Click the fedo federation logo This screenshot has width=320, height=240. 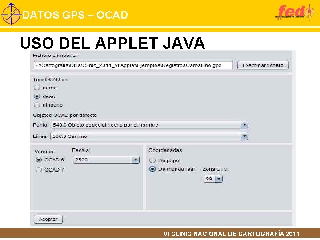pos(295,12)
